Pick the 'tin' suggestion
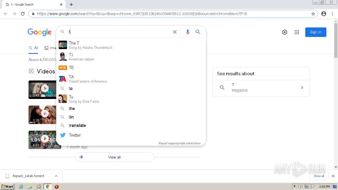 (x=131, y=117)
